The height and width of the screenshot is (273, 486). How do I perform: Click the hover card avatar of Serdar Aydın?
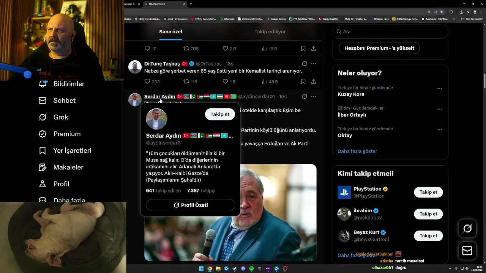156,119
